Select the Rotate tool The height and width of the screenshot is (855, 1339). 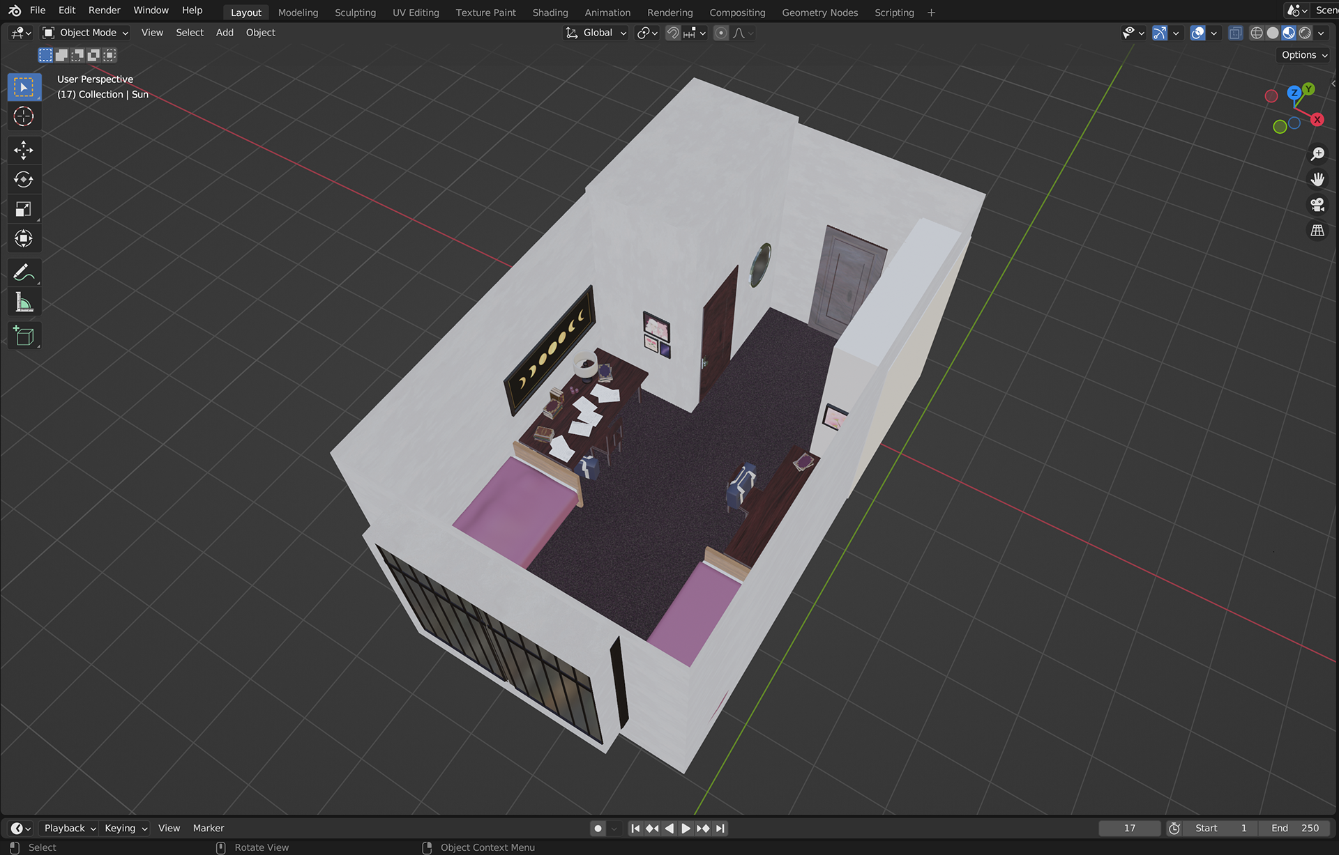point(24,180)
